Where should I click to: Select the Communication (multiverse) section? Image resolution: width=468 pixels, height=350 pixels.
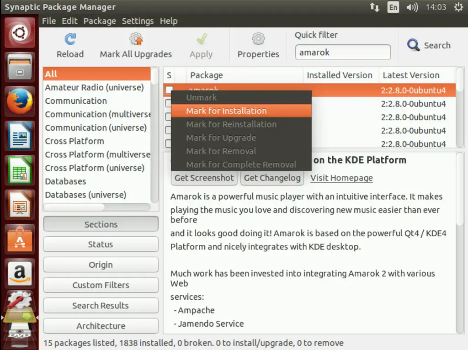pos(97,114)
